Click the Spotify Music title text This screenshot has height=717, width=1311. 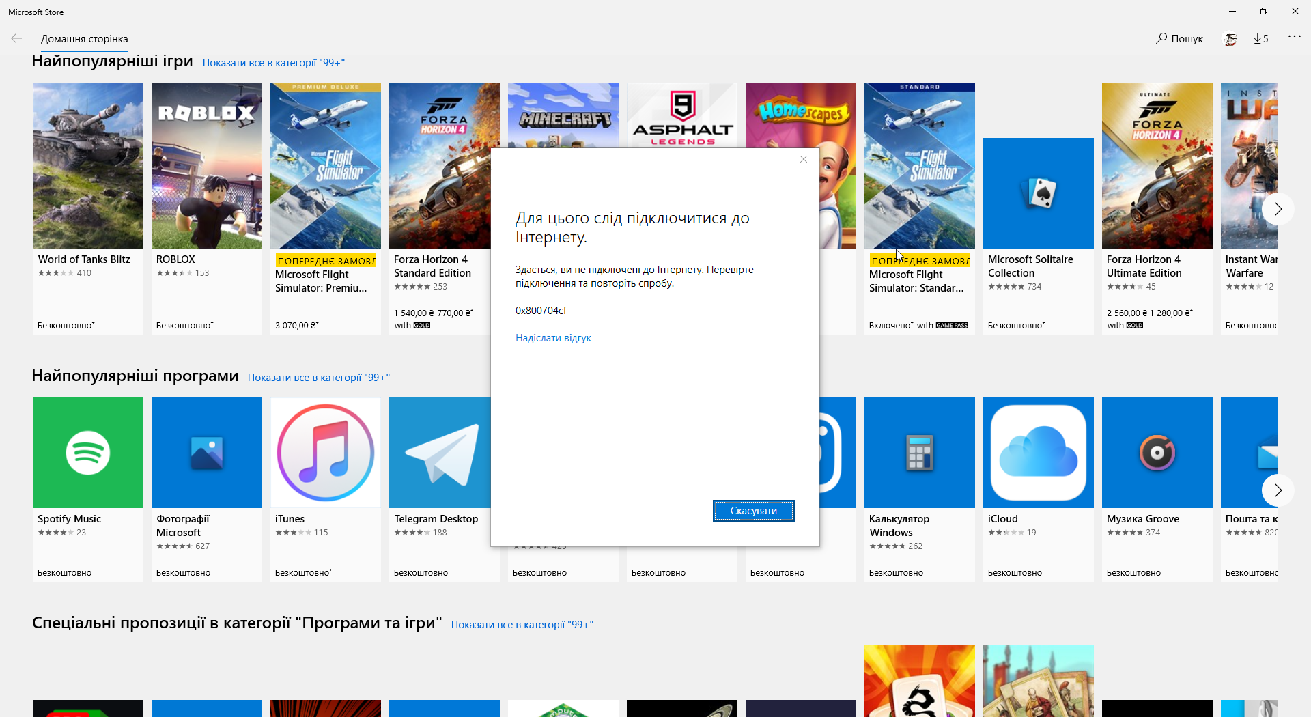pyautogui.click(x=69, y=519)
